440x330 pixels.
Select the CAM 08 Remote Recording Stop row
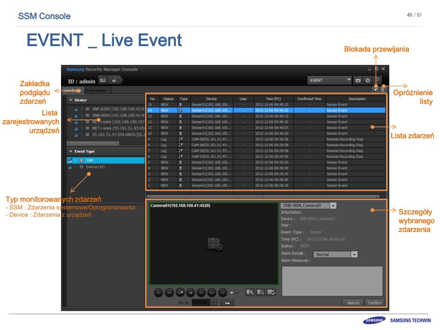(x=266, y=139)
